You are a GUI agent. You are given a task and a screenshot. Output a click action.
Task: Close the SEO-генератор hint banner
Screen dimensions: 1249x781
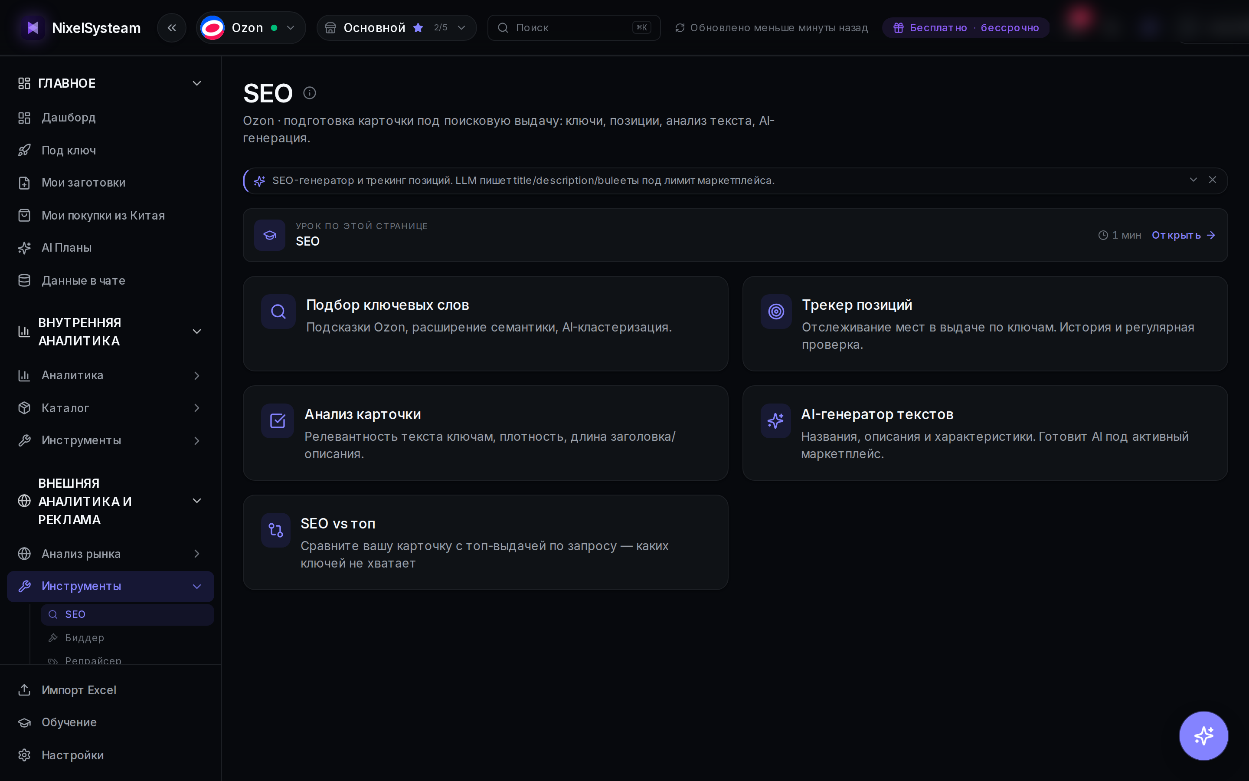click(x=1213, y=180)
